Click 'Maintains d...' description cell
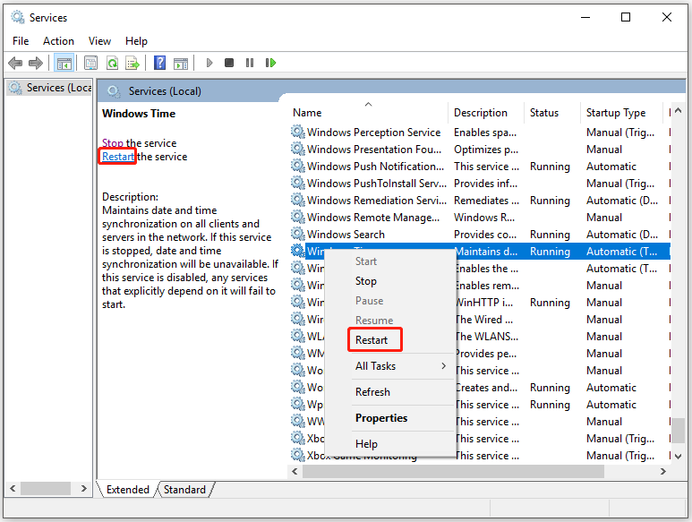This screenshot has width=692, height=522. pyautogui.click(x=486, y=251)
